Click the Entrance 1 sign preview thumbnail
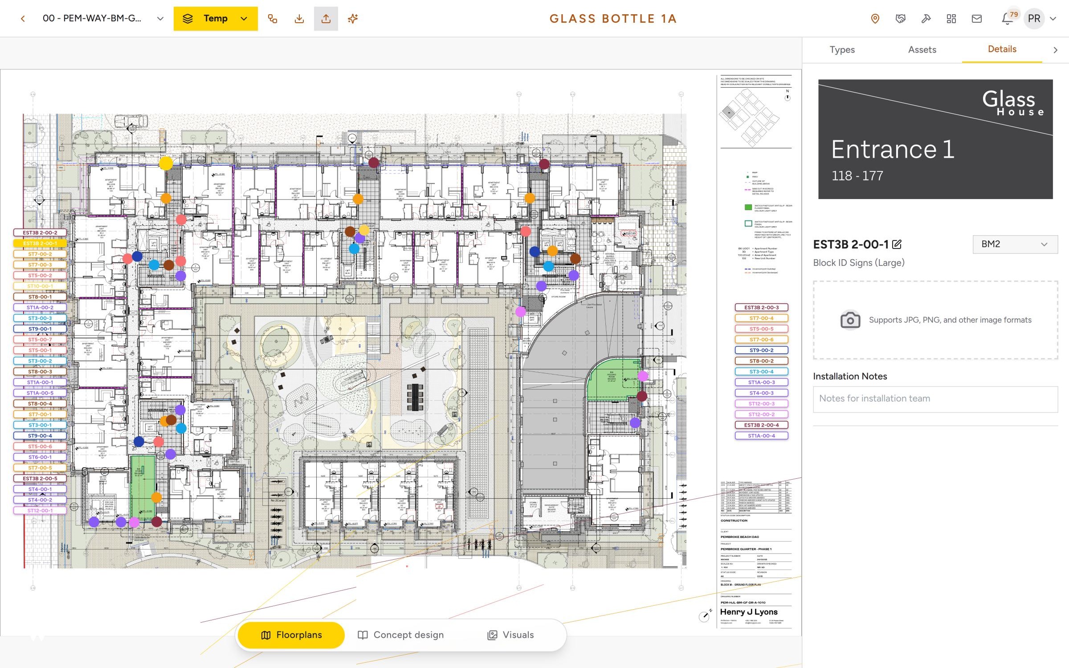Screen dimensions: 1069x668 click(x=935, y=139)
